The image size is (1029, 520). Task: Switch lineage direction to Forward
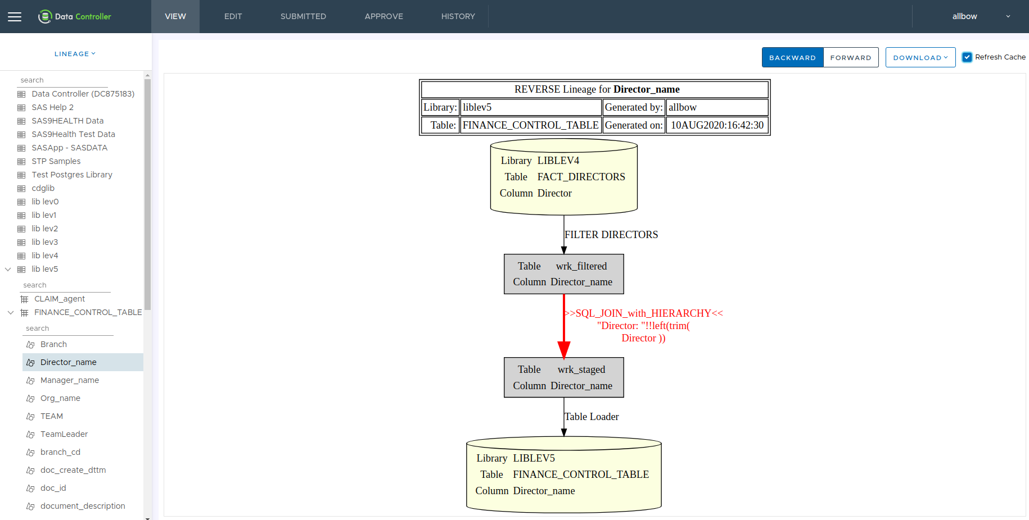tap(850, 58)
